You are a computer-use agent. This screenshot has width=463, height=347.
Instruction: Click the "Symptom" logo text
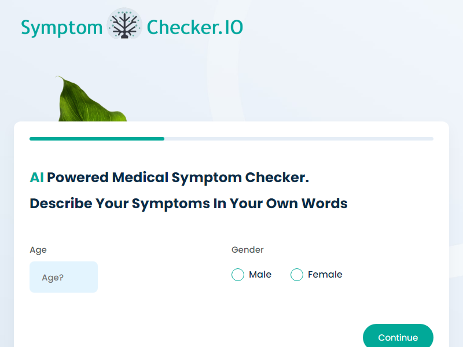(x=62, y=28)
